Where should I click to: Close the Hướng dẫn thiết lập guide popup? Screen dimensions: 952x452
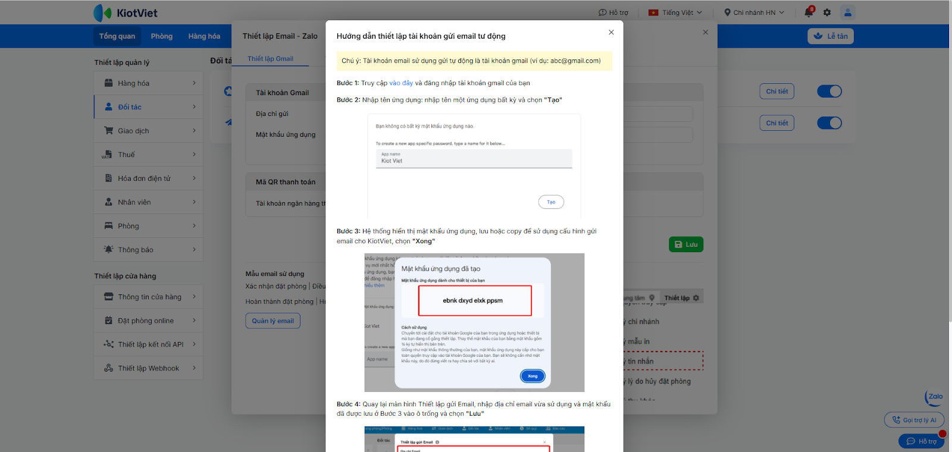pos(611,33)
